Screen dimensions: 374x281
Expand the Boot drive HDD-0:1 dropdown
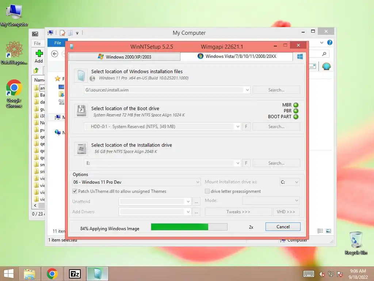pos(238,127)
